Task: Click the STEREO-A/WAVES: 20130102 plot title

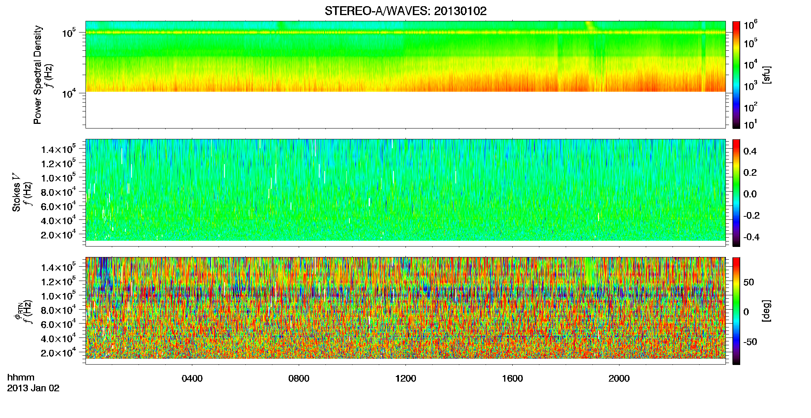Action: coord(405,11)
